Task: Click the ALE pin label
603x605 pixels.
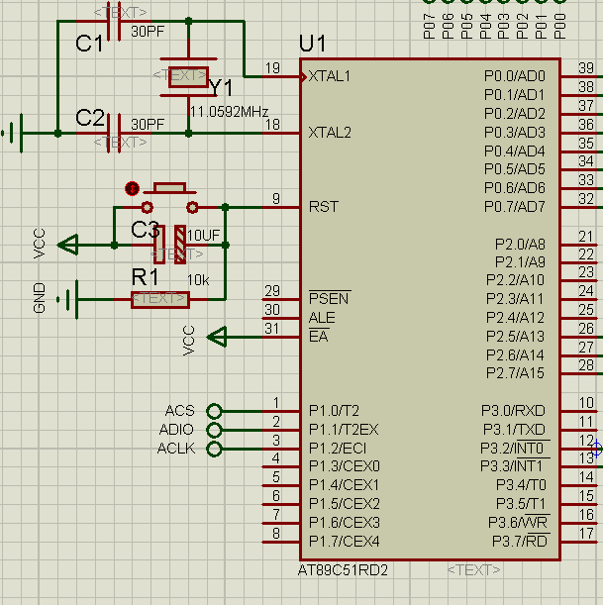Action: pos(322,318)
